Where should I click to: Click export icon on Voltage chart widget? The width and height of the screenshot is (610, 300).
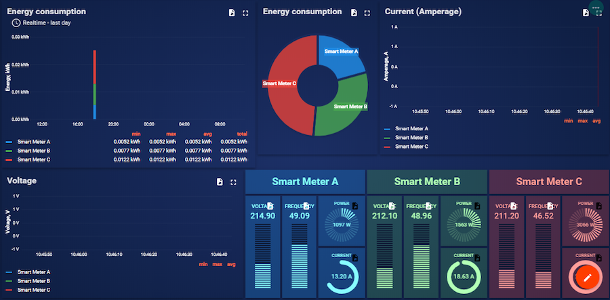click(220, 182)
